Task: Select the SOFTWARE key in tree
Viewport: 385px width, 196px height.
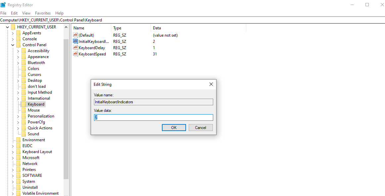Action: [32, 176]
